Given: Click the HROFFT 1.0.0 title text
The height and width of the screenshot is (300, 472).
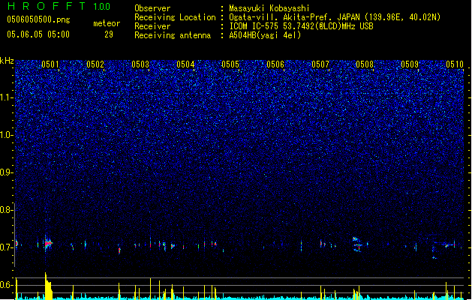Looking at the screenshot, I should click(x=59, y=6).
